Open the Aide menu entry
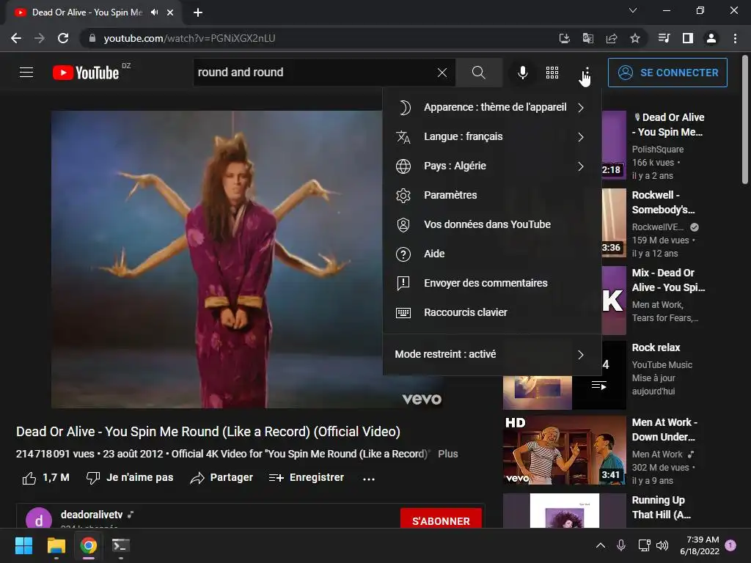Image resolution: width=751 pixels, height=563 pixels. pyautogui.click(x=492, y=254)
